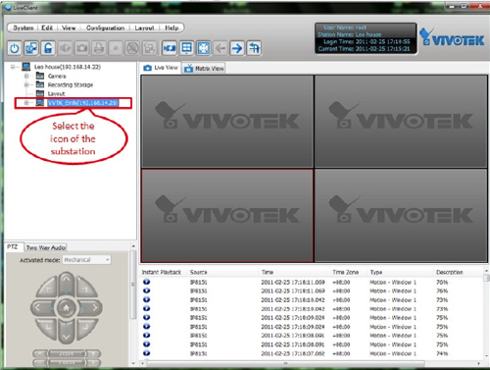Expand the Camera folder node

tap(26, 76)
